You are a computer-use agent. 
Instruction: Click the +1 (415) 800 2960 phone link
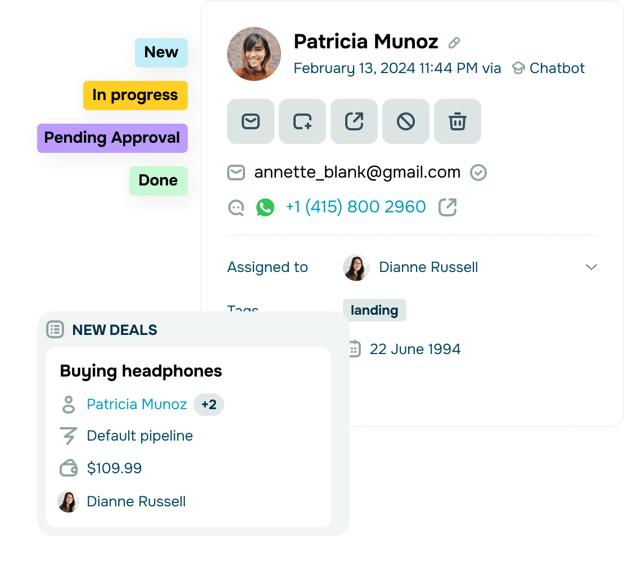(x=356, y=207)
